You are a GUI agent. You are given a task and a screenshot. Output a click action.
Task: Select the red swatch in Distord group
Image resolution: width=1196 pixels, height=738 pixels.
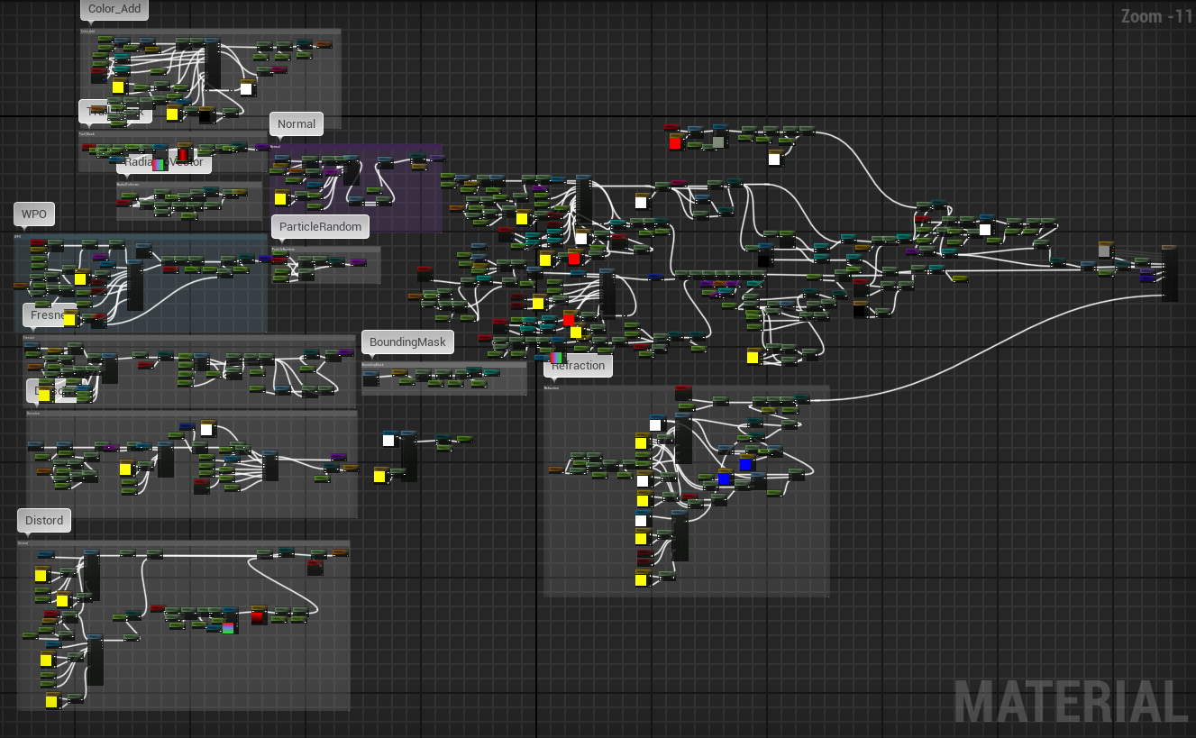point(258,616)
